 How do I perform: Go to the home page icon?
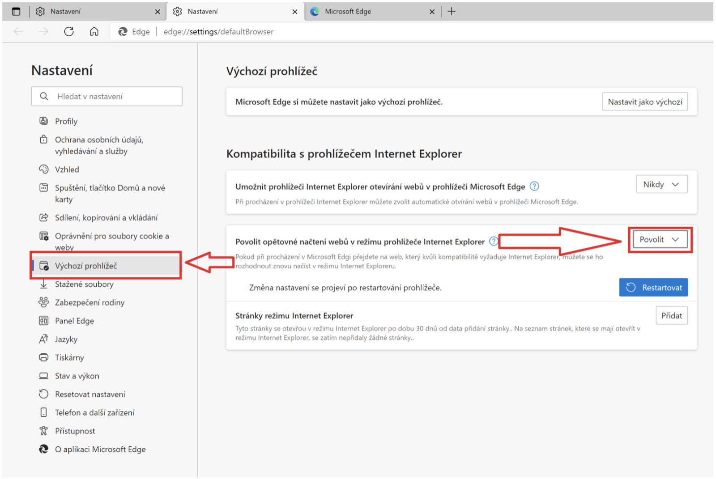point(94,31)
